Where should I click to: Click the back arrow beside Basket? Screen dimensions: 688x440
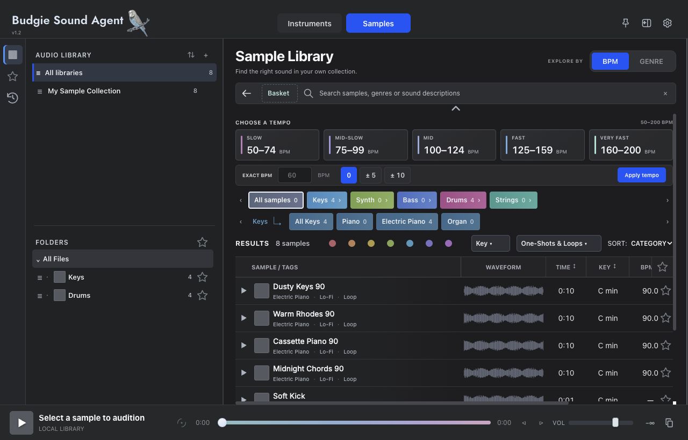point(247,93)
